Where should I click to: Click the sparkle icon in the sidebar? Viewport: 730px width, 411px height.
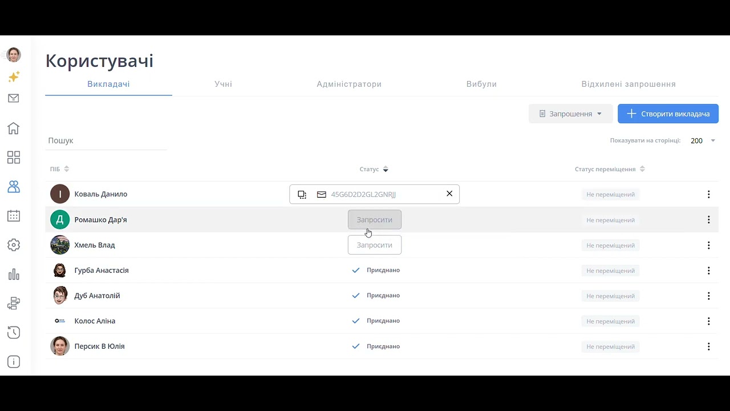pyautogui.click(x=14, y=76)
